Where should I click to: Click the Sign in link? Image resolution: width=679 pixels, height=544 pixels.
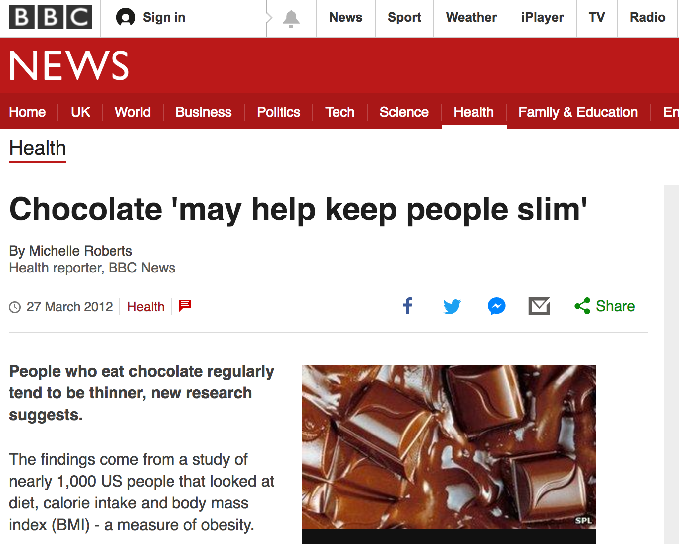tap(164, 18)
